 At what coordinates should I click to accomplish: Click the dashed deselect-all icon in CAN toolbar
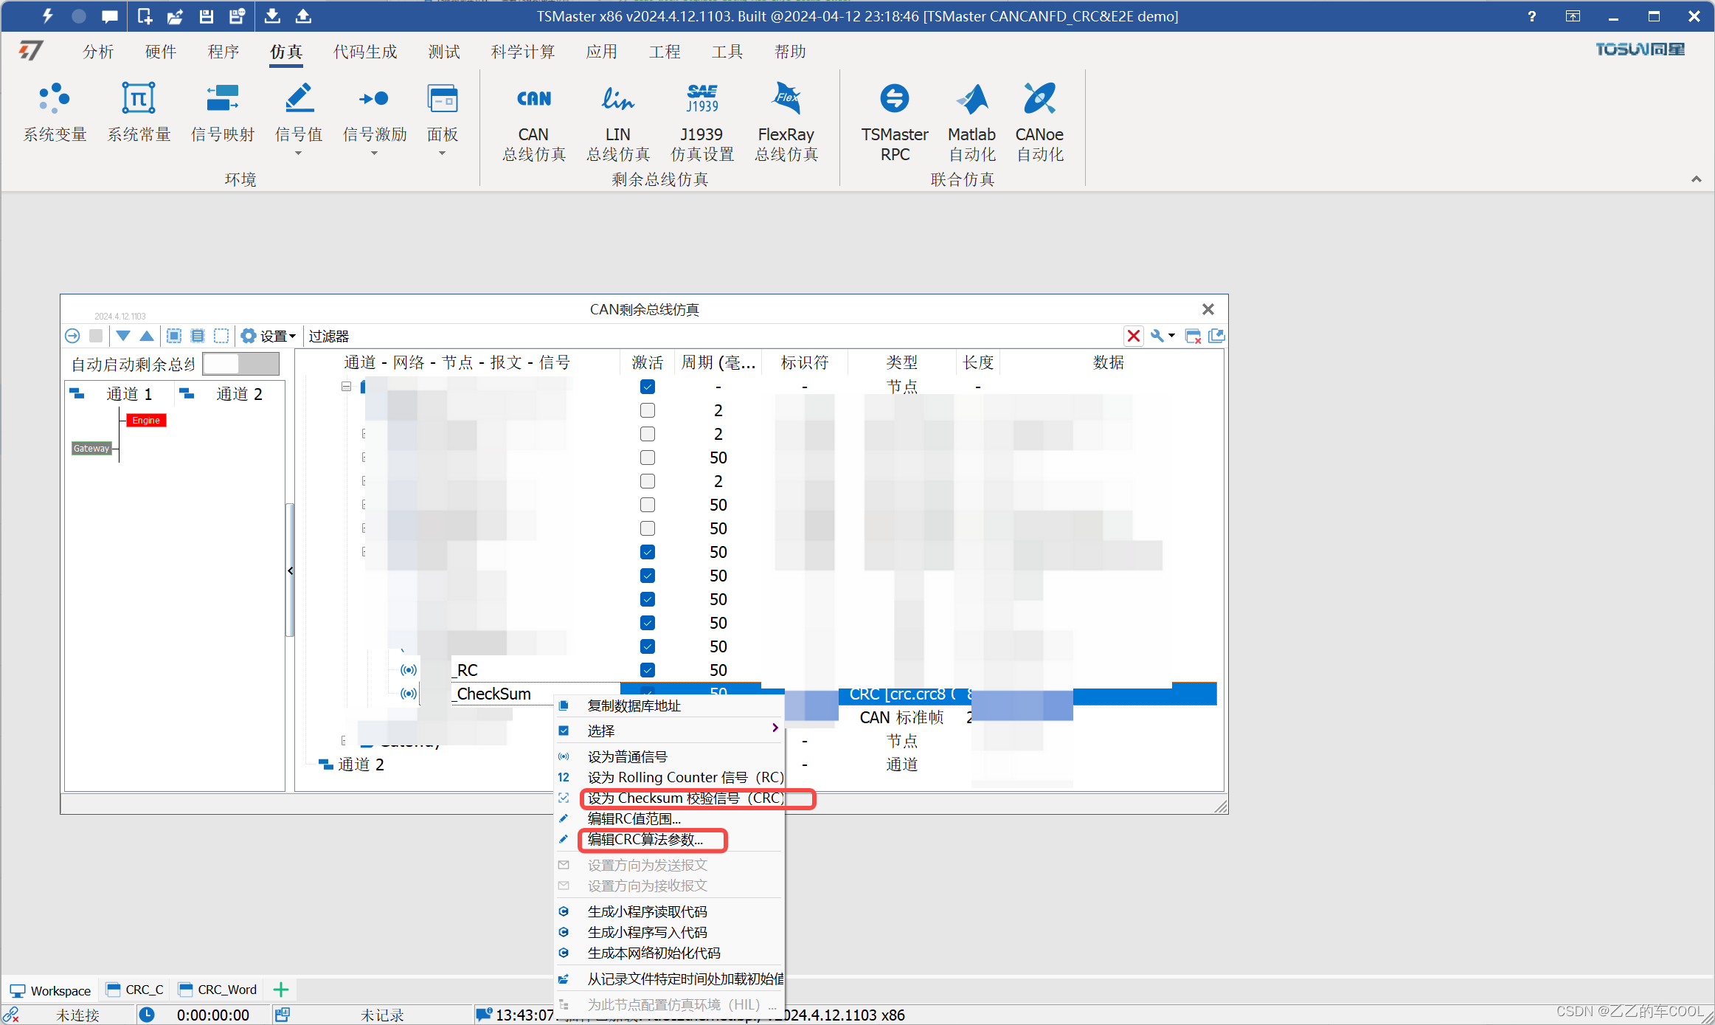coord(221,336)
